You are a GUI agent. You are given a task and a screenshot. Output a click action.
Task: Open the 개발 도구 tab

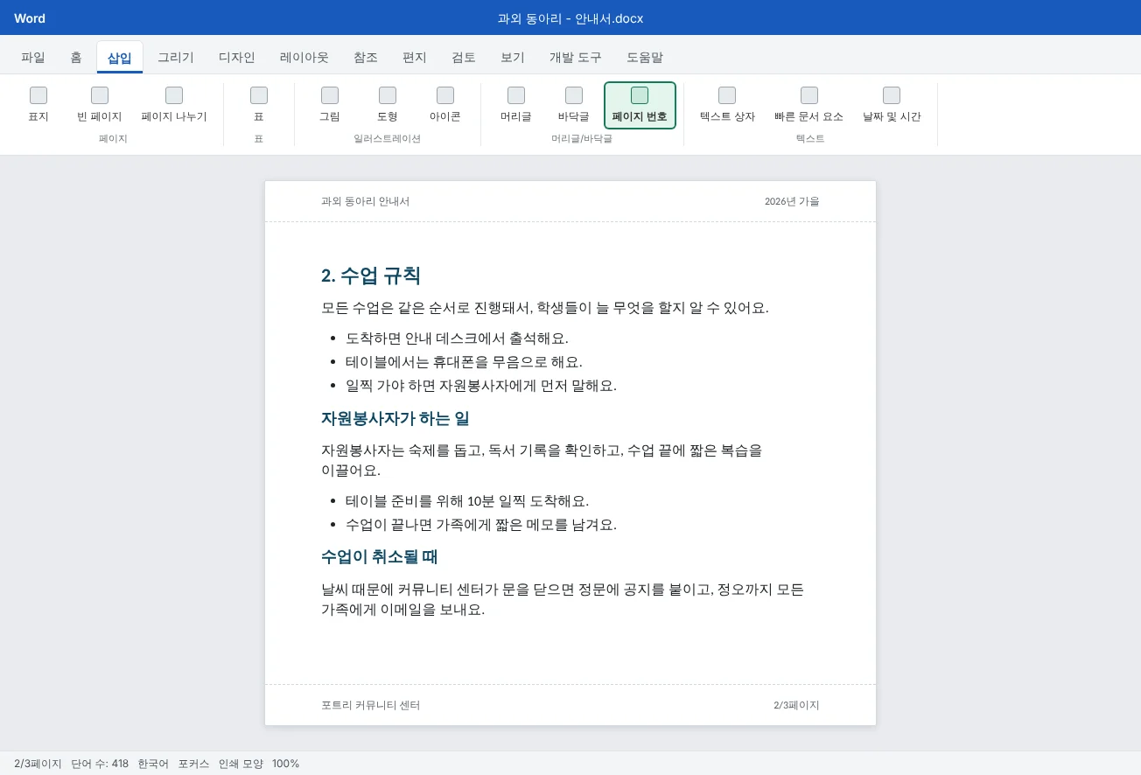pyautogui.click(x=576, y=58)
